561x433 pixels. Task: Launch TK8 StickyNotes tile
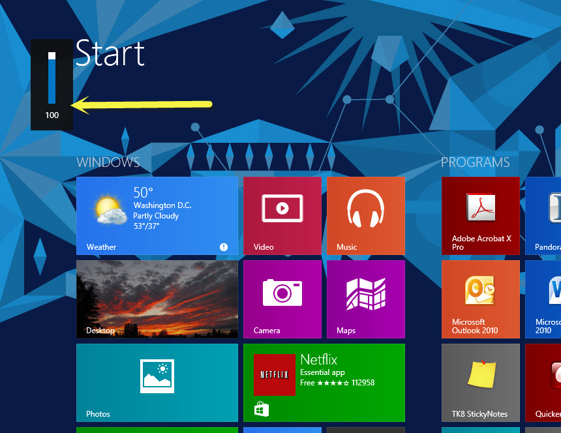(x=481, y=383)
